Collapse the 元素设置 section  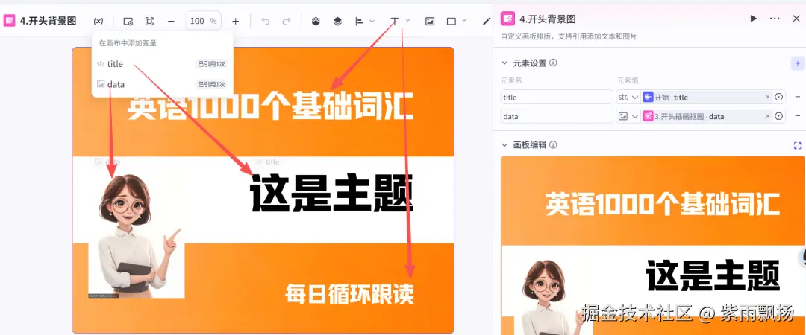pos(504,63)
